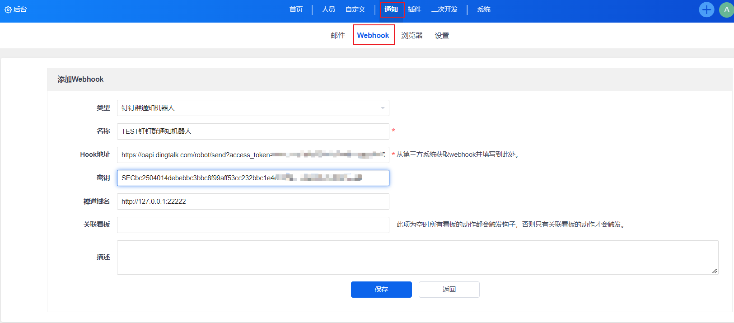Open the user avatar A menu
Image resolution: width=734 pixels, height=323 pixels.
point(726,9)
